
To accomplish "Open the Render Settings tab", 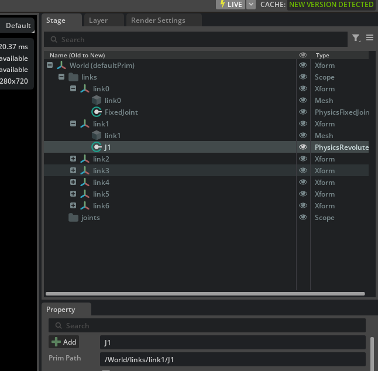I will point(157,20).
